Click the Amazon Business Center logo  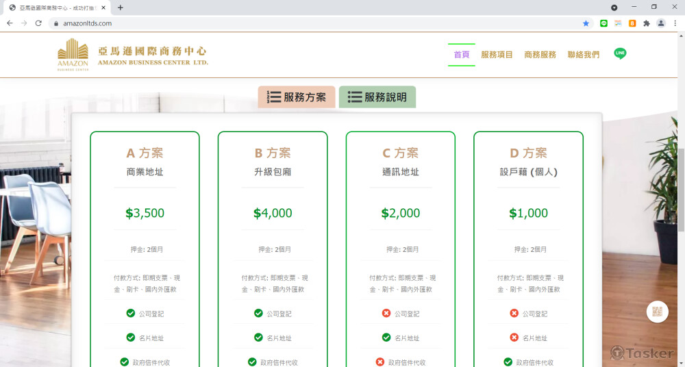133,55
